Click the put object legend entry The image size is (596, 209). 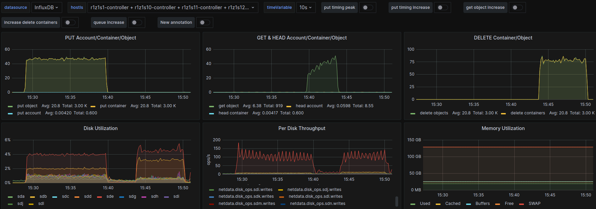27,106
